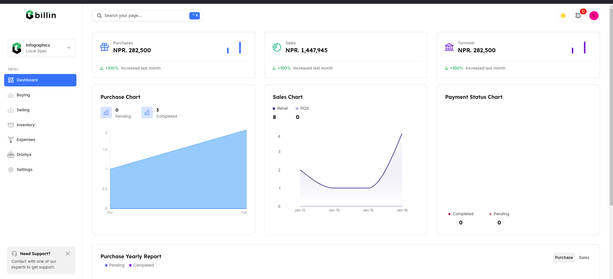The height and width of the screenshot is (279, 613).
Task: Toggle the Retail legend in Sales Chart
Action: coord(280,108)
